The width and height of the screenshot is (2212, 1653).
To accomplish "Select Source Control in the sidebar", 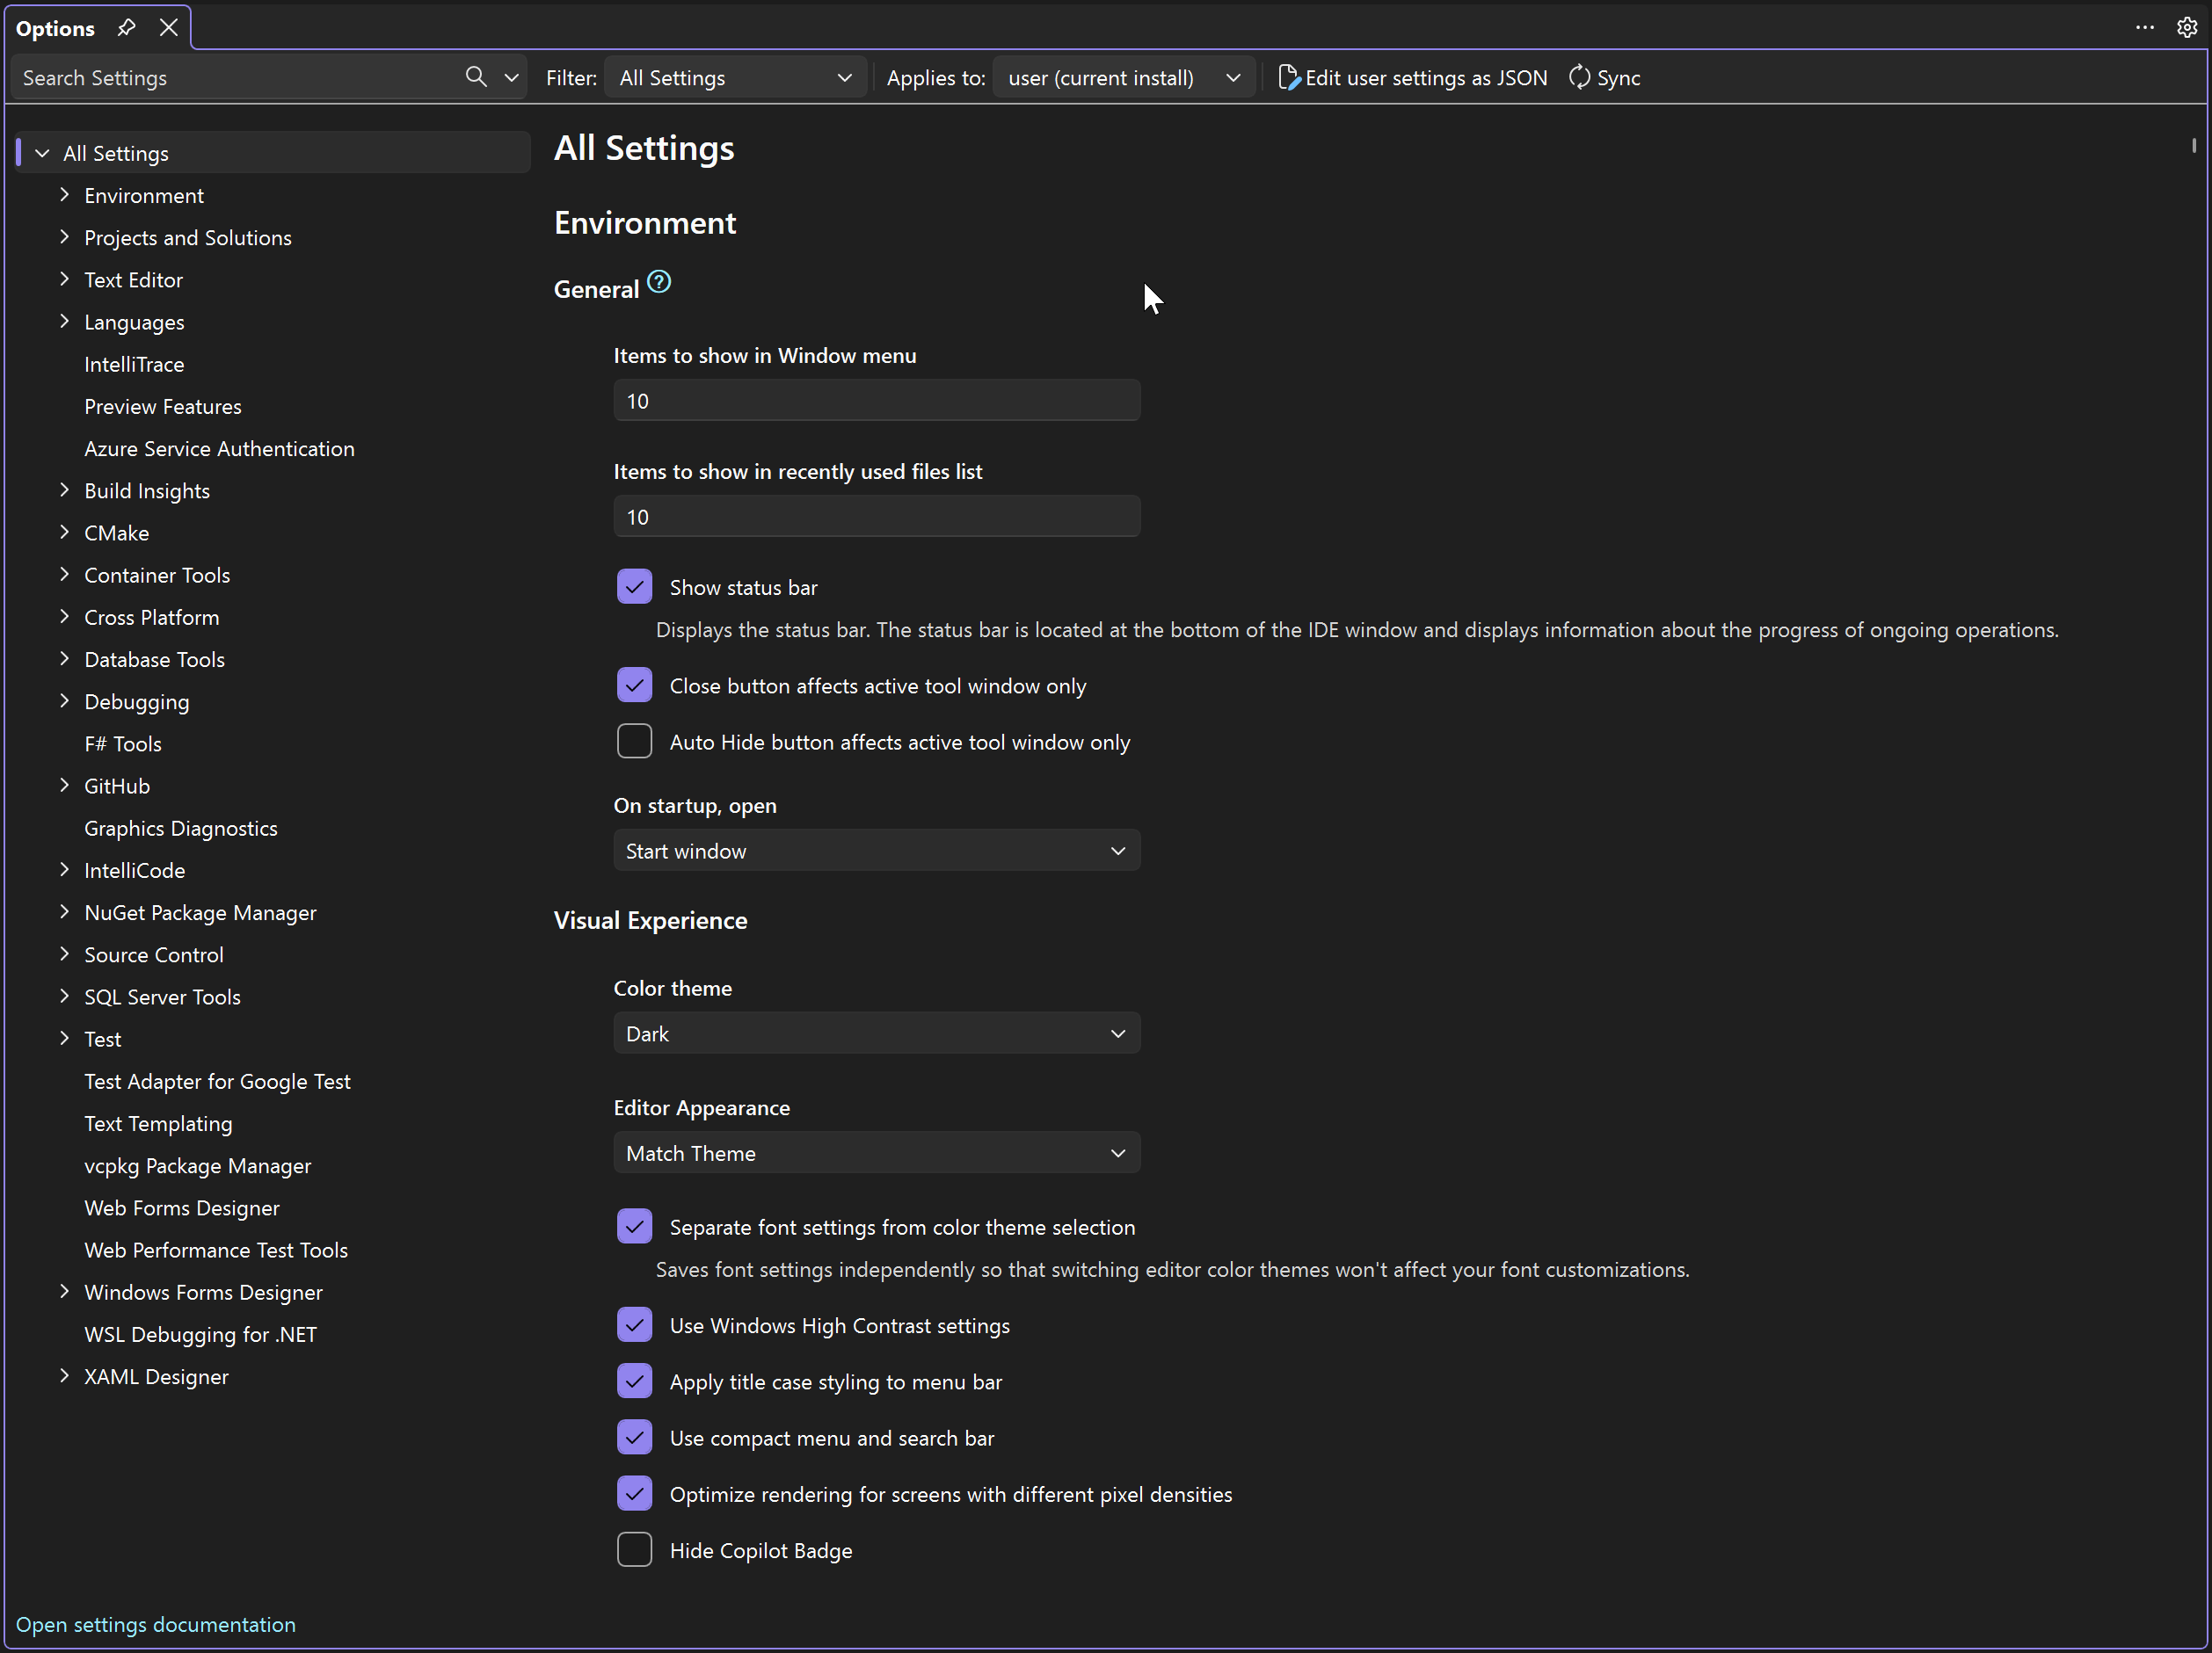I will point(153,954).
